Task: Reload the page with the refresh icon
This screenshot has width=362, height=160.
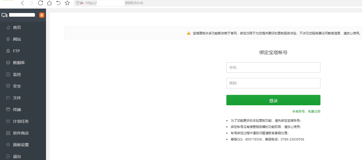Action: [41, 3]
